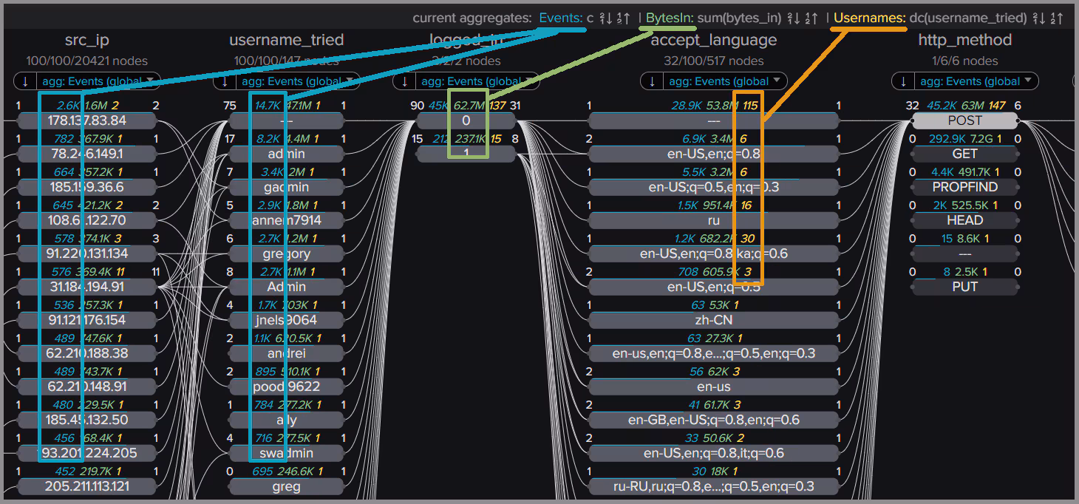Sort descending by Usernames aggregate
Viewport: 1079px width, 504px height.
tap(1038, 18)
